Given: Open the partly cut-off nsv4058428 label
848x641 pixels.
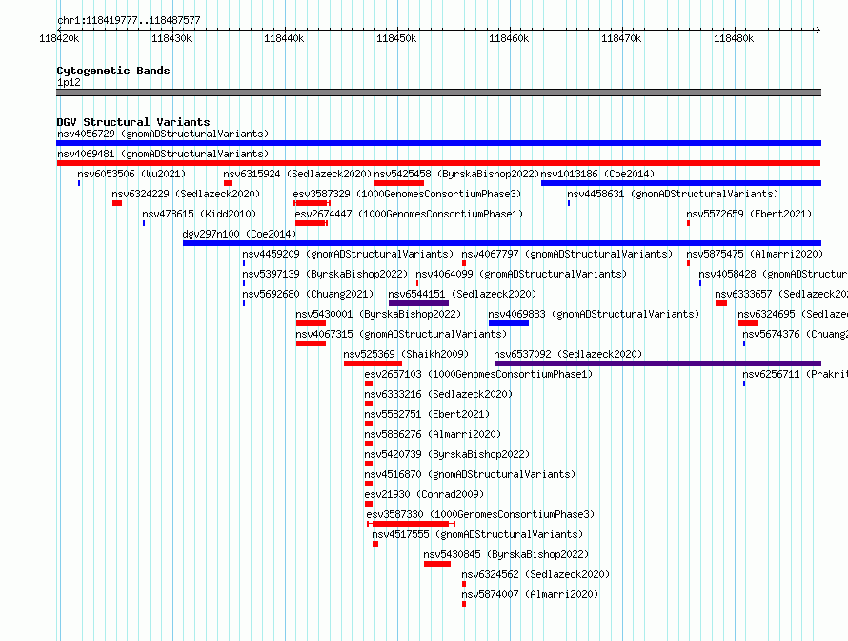Looking at the screenshot, I should pyautogui.click(x=773, y=274).
